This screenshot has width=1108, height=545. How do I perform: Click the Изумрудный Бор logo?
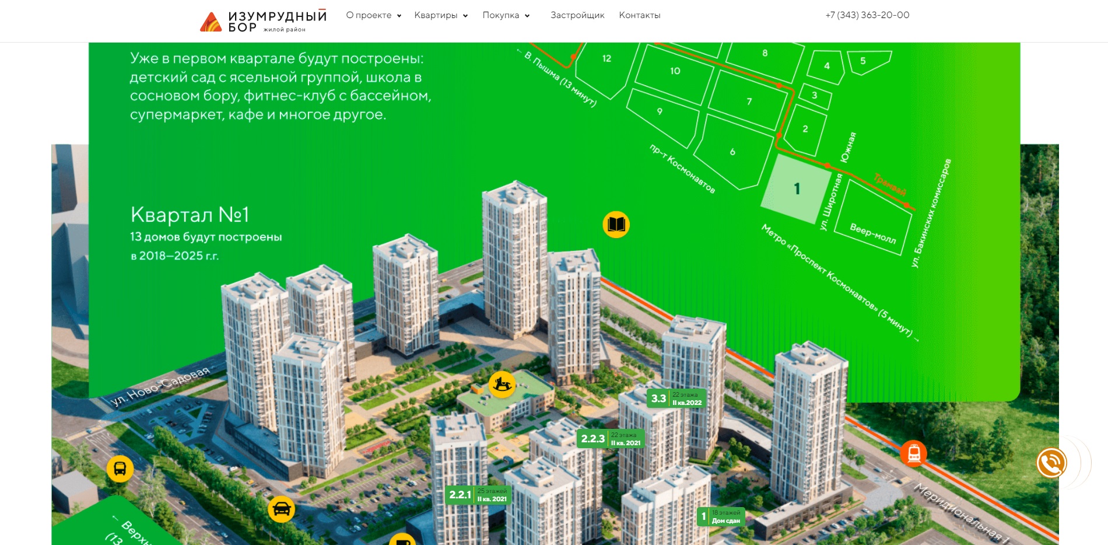(x=263, y=21)
